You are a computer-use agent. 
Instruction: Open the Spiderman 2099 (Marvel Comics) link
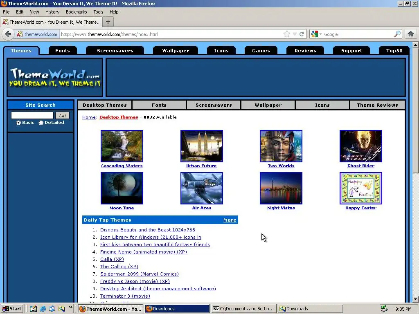tap(140, 274)
